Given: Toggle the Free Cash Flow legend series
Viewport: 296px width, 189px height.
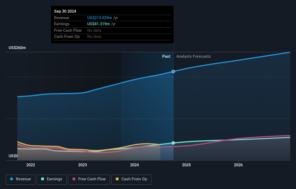Looking at the screenshot, I should [x=89, y=179].
